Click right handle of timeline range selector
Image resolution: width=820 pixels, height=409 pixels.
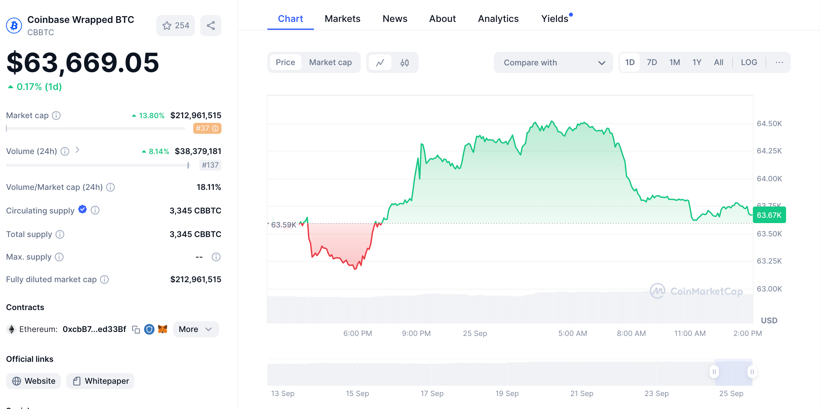752,372
